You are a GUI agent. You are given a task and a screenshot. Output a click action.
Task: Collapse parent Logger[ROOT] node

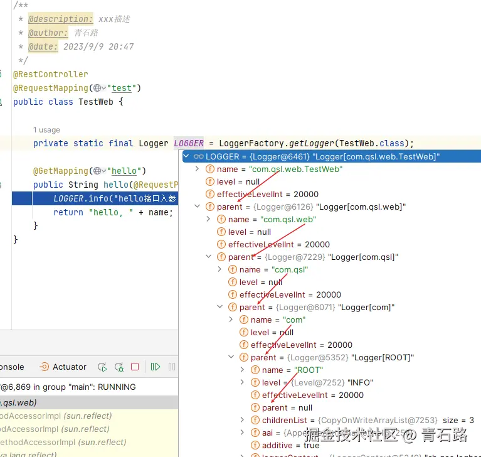tap(231, 357)
